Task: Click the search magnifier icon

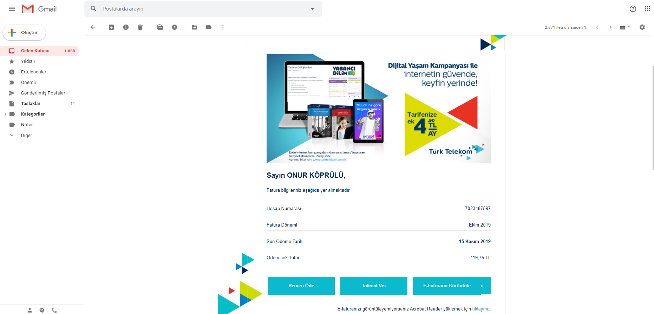Action: (94, 9)
